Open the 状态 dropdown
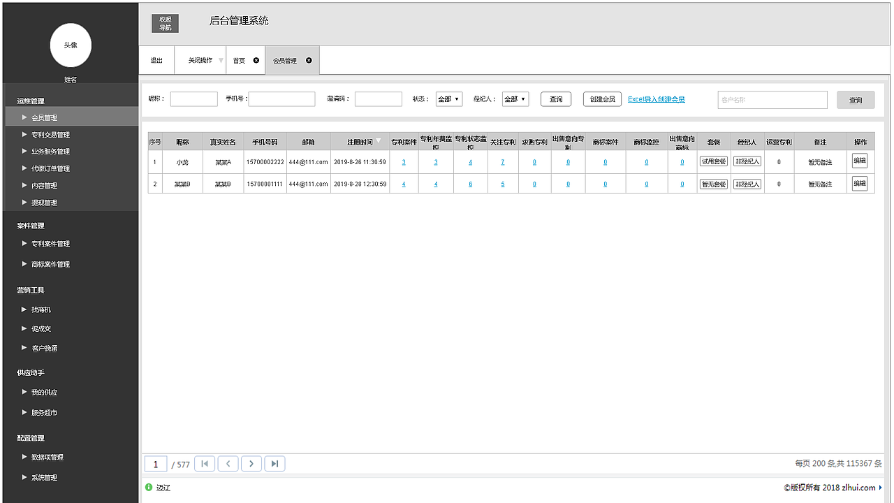Image resolution: width=894 pixels, height=503 pixels. pyautogui.click(x=449, y=99)
